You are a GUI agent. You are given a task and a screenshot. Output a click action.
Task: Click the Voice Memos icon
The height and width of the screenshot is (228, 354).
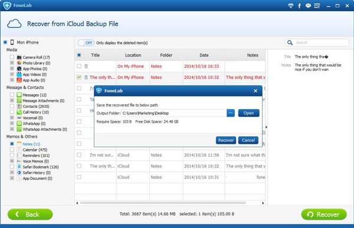point(19,161)
